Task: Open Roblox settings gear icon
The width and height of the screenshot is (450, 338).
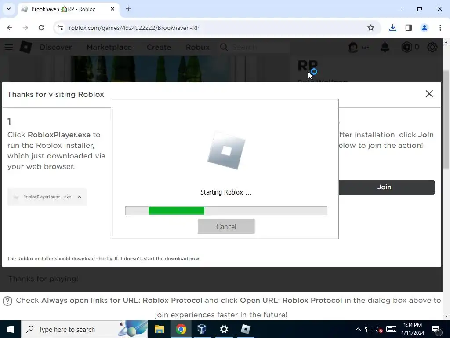Action: point(432,47)
